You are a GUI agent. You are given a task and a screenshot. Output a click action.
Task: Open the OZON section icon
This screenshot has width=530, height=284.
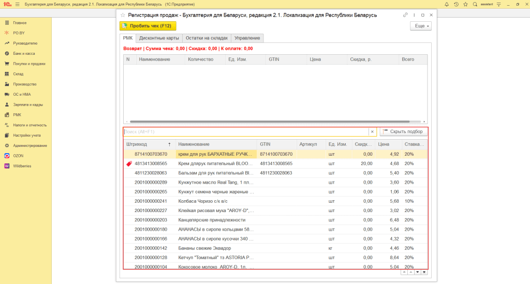7,155
